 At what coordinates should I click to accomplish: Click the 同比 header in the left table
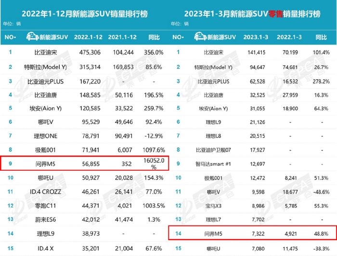154,37
